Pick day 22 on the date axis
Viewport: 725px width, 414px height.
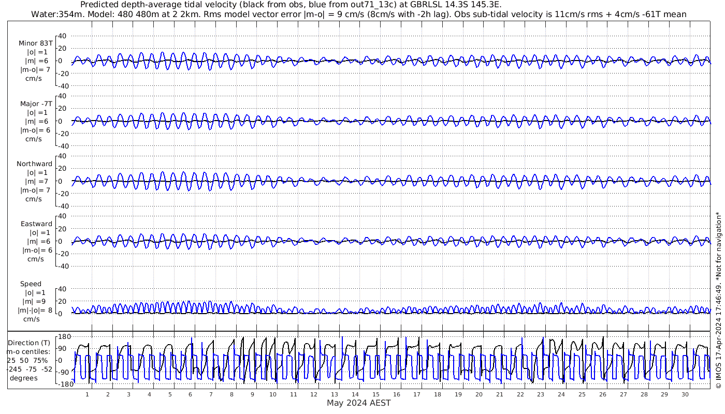(x=520, y=394)
